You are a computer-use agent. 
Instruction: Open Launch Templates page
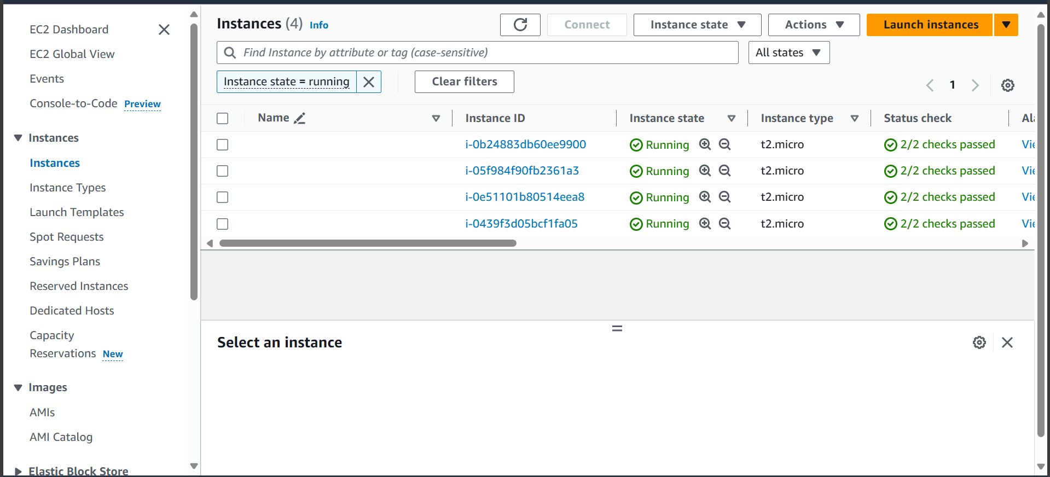(77, 212)
